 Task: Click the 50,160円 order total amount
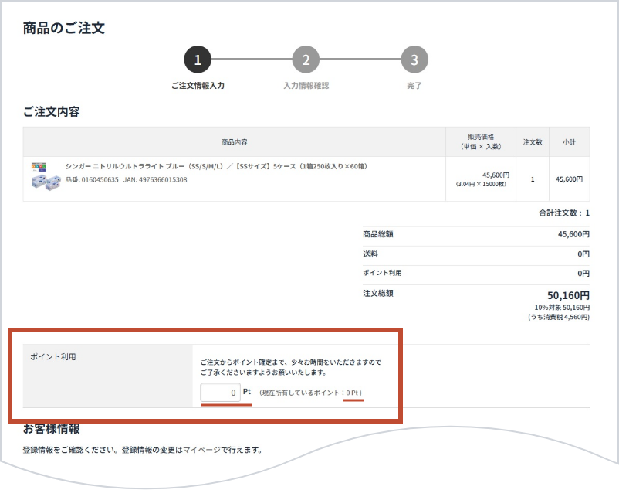pyautogui.click(x=568, y=295)
